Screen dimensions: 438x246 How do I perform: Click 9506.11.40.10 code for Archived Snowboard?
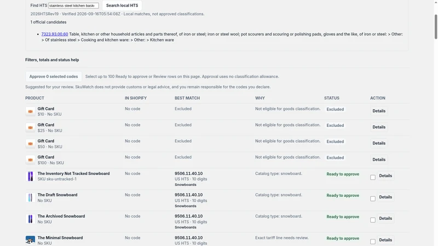[188, 216]
